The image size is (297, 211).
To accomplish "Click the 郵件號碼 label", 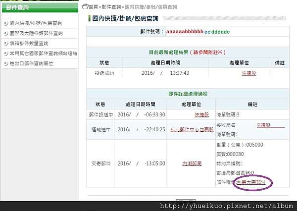I will 152,32.
